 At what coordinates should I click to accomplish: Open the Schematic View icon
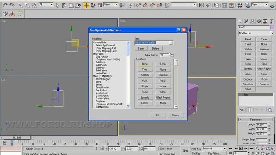[232, 5]
